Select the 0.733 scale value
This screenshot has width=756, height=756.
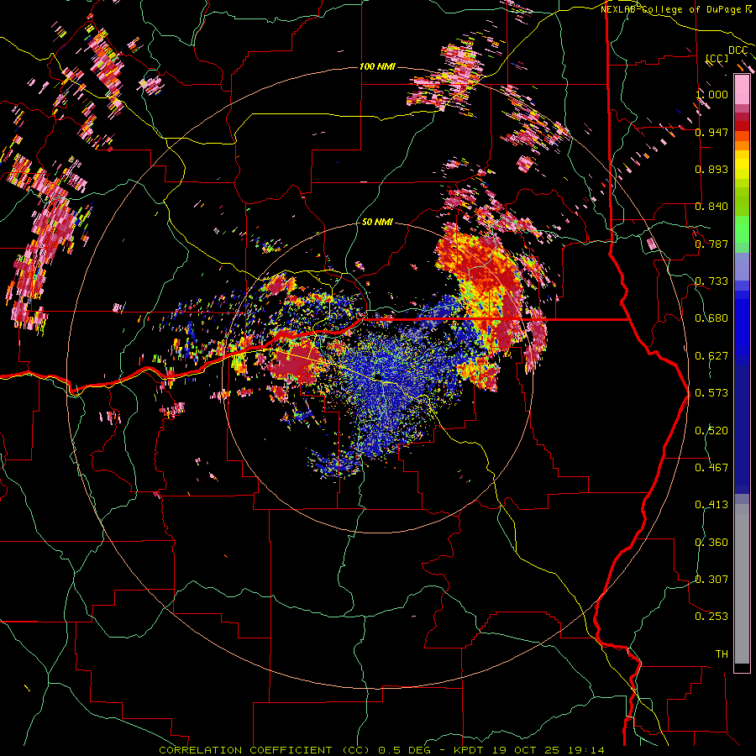711,281
